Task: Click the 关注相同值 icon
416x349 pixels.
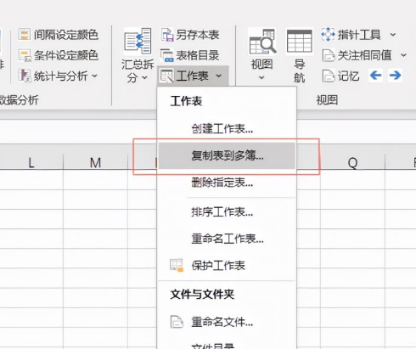Action: [329, 55]
